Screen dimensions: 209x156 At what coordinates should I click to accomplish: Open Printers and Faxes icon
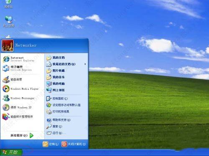[x=49, y=111]
